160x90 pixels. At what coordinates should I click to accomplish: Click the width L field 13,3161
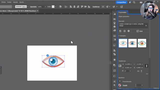139,64
